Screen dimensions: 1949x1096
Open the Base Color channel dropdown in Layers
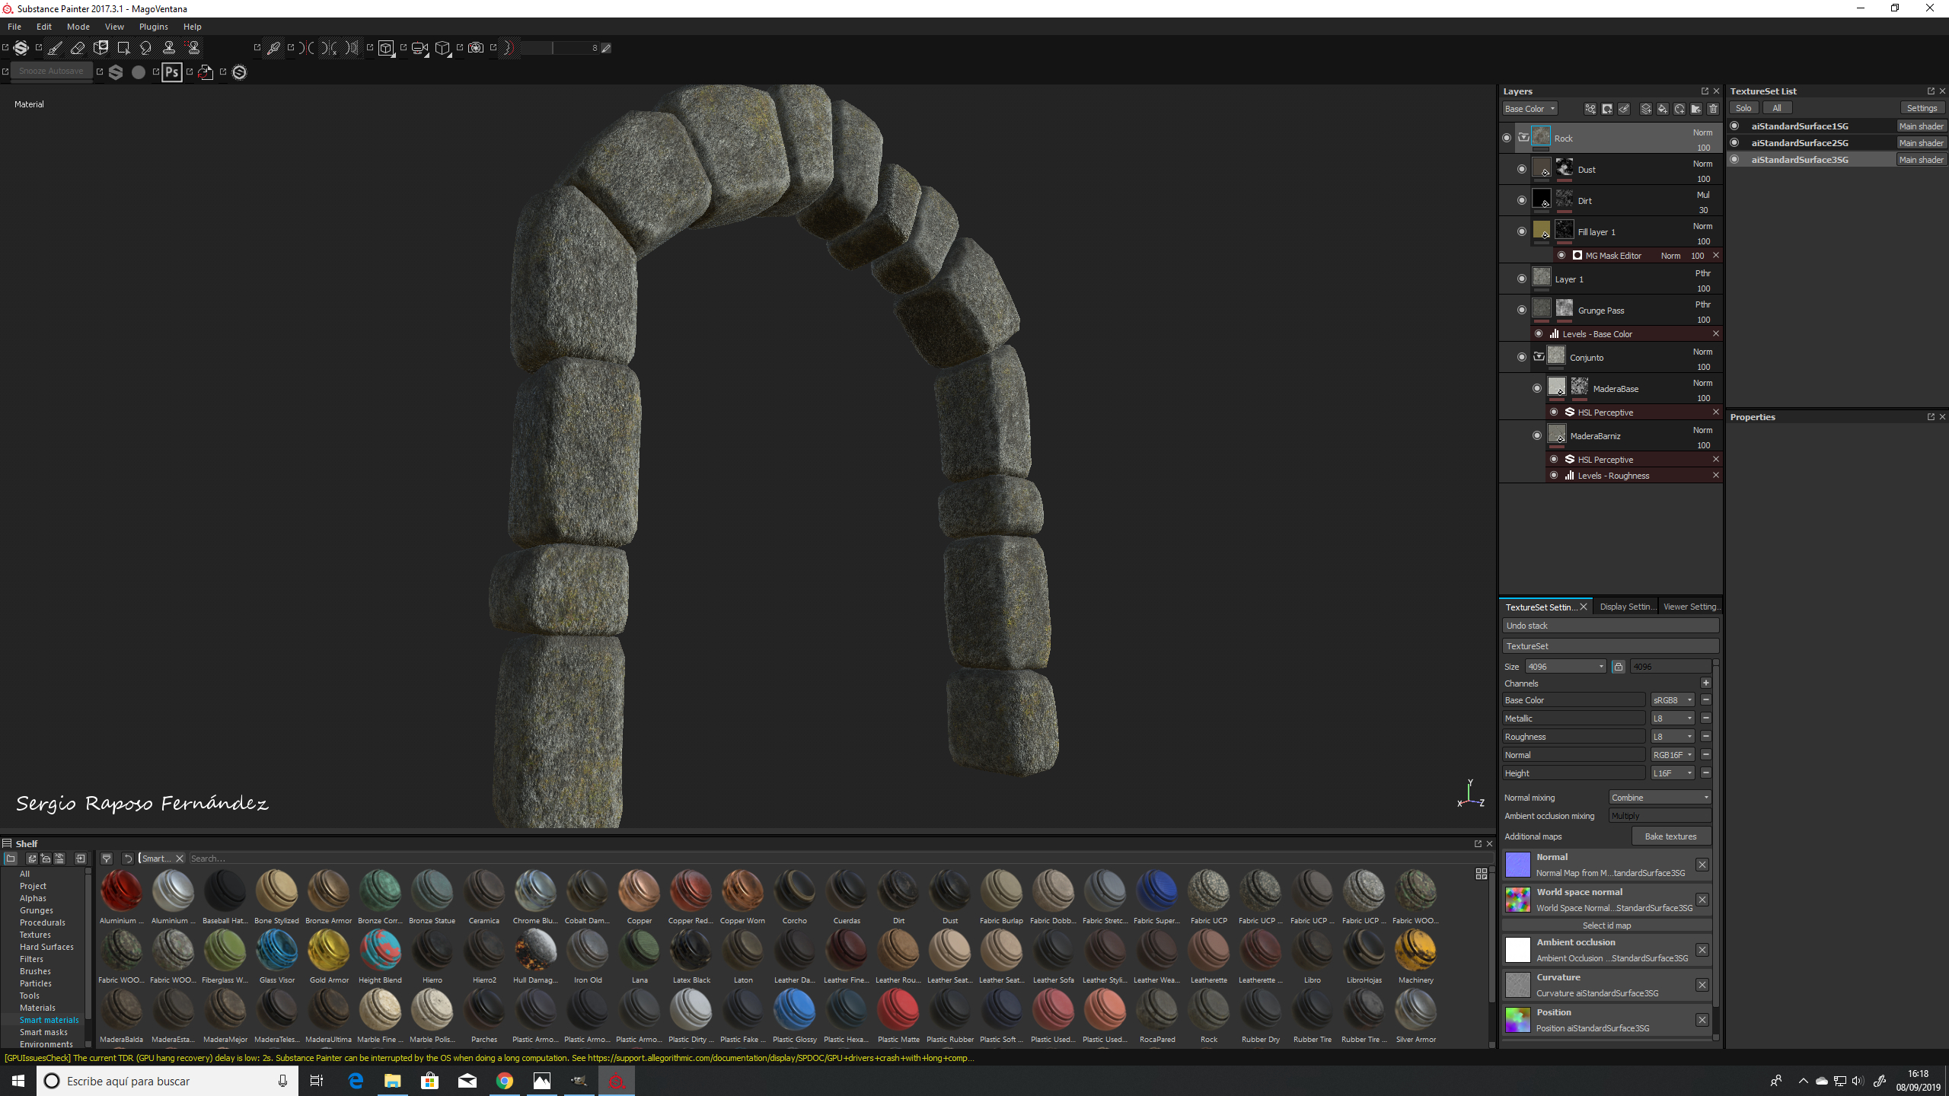click(x=1530, y=109)
